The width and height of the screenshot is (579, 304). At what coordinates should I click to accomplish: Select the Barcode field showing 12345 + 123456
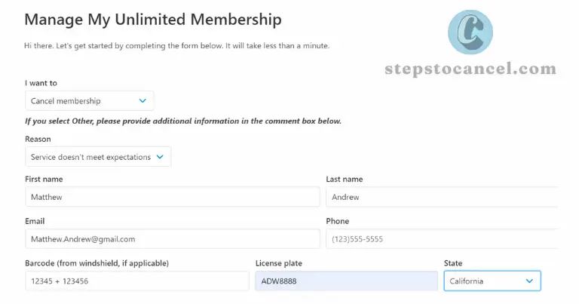[136, 281]
